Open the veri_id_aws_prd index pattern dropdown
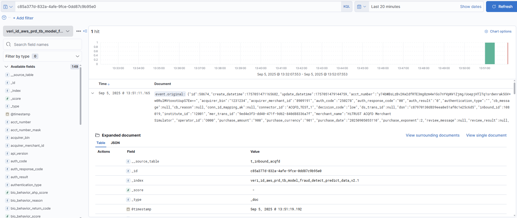 click(x=38, y=31)
